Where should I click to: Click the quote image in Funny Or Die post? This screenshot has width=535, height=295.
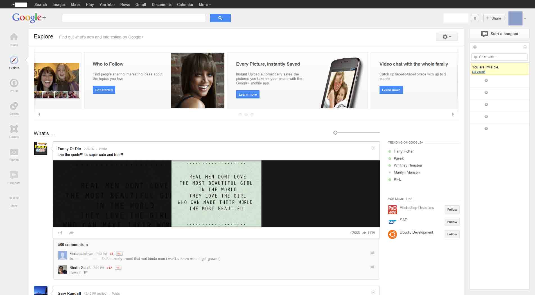point(216,194)
